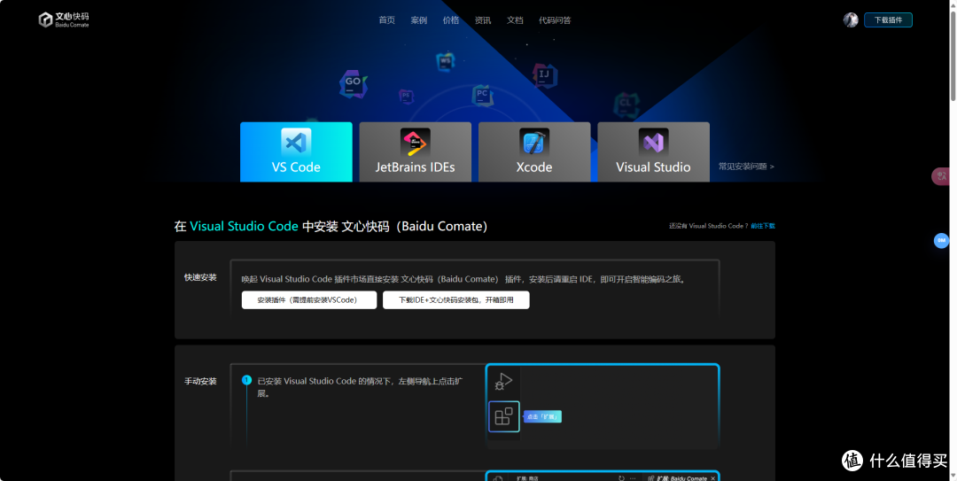Click the floating PyCharm PC icon
Image resolution: width=957 pixels, height=481 pixels.
point(482,95)
